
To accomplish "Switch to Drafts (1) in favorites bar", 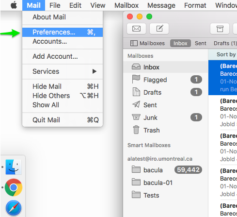I will pyautogui.click(x=225, y=43).
